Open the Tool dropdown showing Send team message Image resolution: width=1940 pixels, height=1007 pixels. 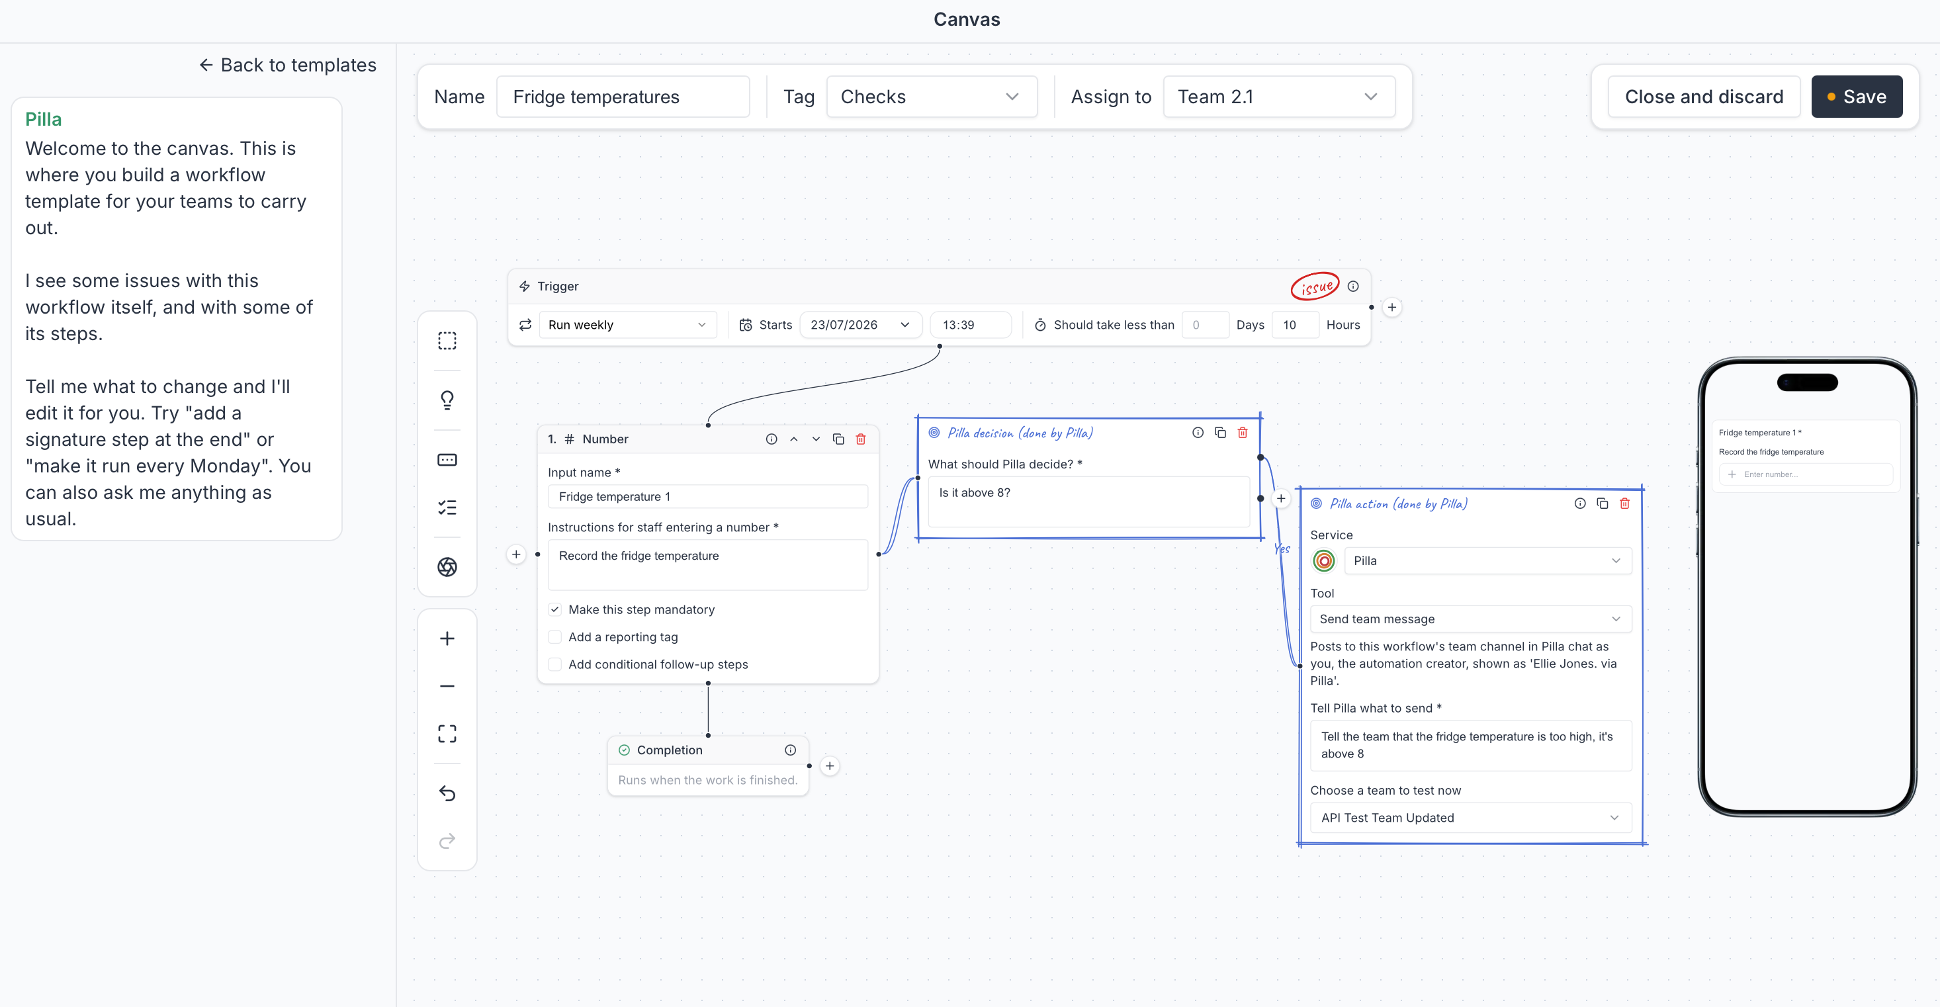pyautogui.click(x=1471, y=619)
